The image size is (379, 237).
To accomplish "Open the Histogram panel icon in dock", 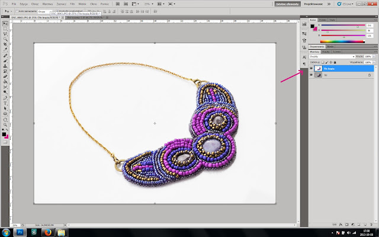I will tap(304, 24).
